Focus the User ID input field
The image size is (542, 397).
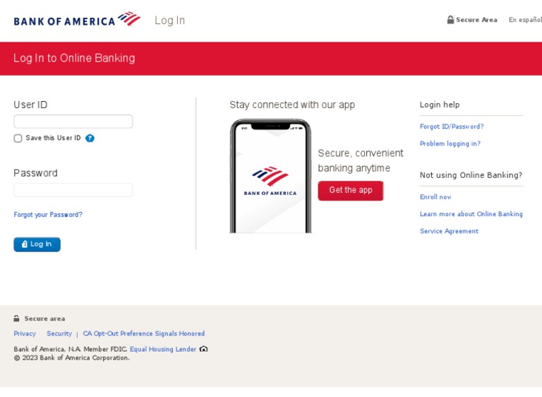[73, 122]
